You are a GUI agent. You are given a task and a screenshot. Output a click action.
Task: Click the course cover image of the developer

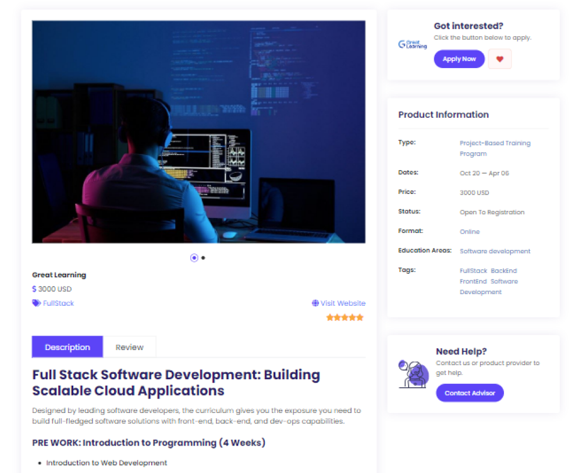point(198,132)
